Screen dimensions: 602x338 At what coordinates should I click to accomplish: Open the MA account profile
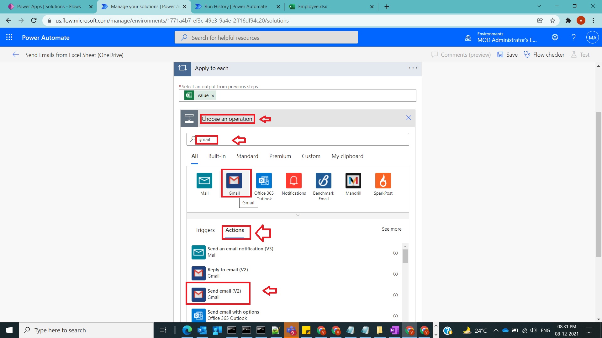click(592, 37)
